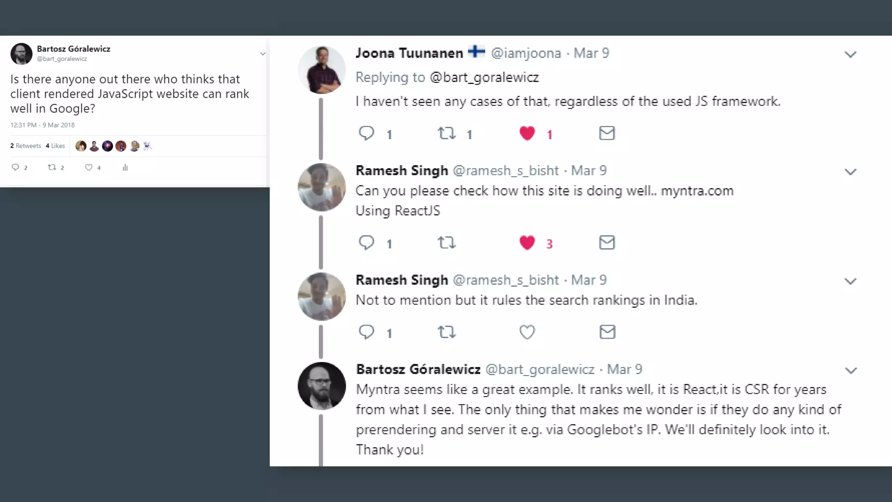The image size is (892, 502).
Task: Reply to the India search rankings tweet
Action: [x=366, y=332]
